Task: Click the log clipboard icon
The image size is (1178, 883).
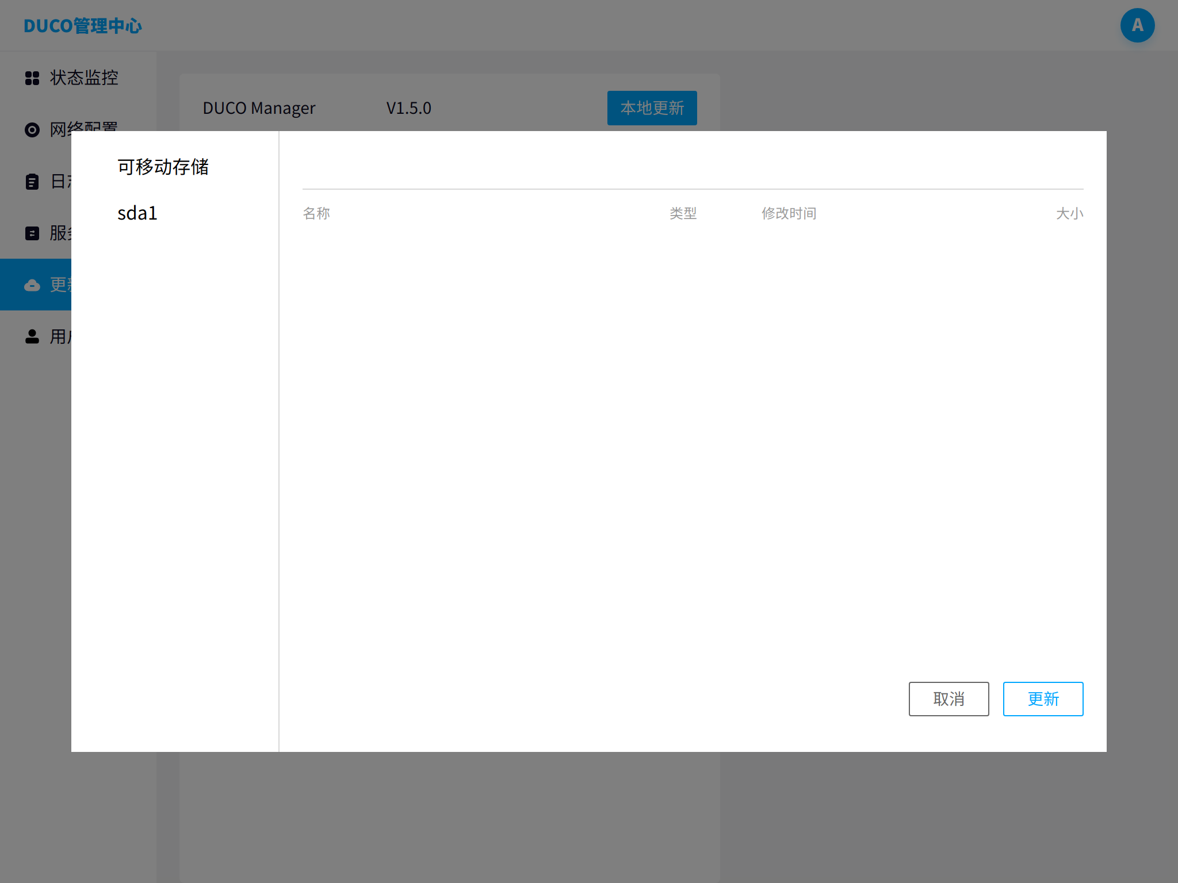Action: pos(32,182)
